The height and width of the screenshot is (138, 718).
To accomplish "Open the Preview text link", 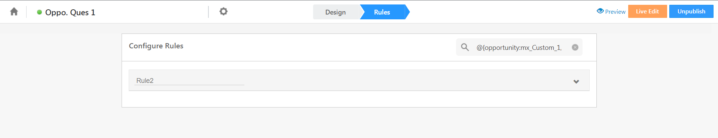I will coord(615,12).
